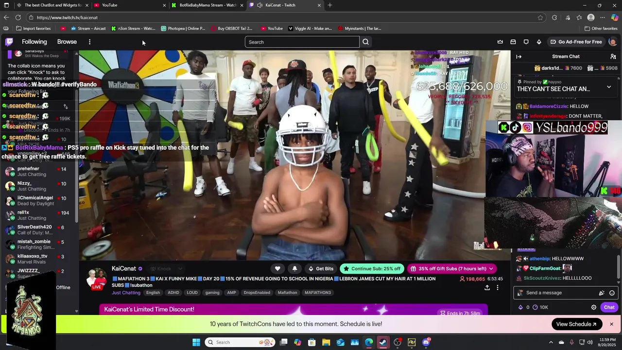Open chat settings gear icon

(593, 307)
